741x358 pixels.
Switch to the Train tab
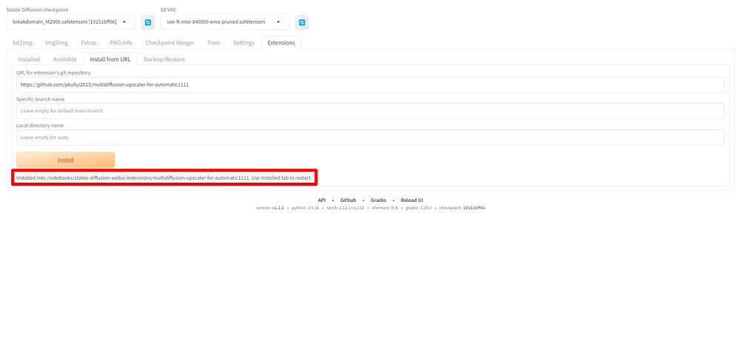click(213, 43)
